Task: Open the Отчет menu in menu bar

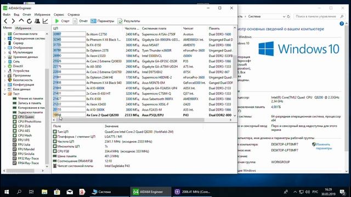Action: pyautogui.click(x=27, y=15)
